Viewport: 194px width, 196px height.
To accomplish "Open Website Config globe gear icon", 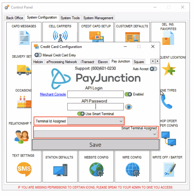I will 97,169.
